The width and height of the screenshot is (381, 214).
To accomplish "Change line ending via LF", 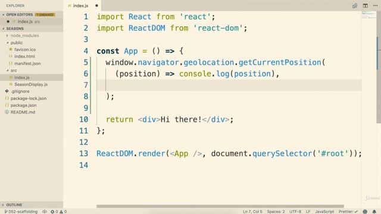I will (308, 212).
